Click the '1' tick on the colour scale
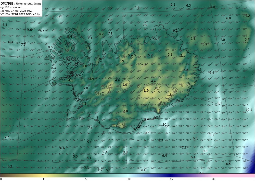This screenshot has width=255, height=181. 43,179
